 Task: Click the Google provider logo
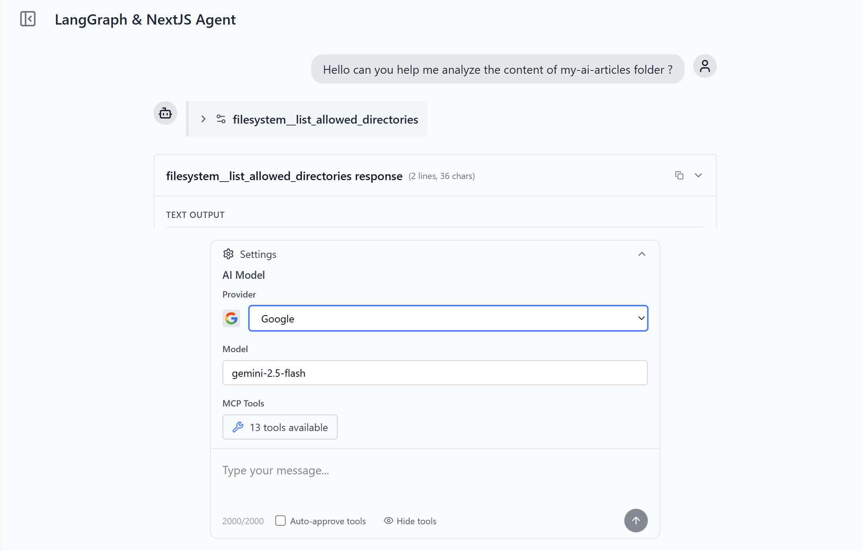(x=231, y=318)
